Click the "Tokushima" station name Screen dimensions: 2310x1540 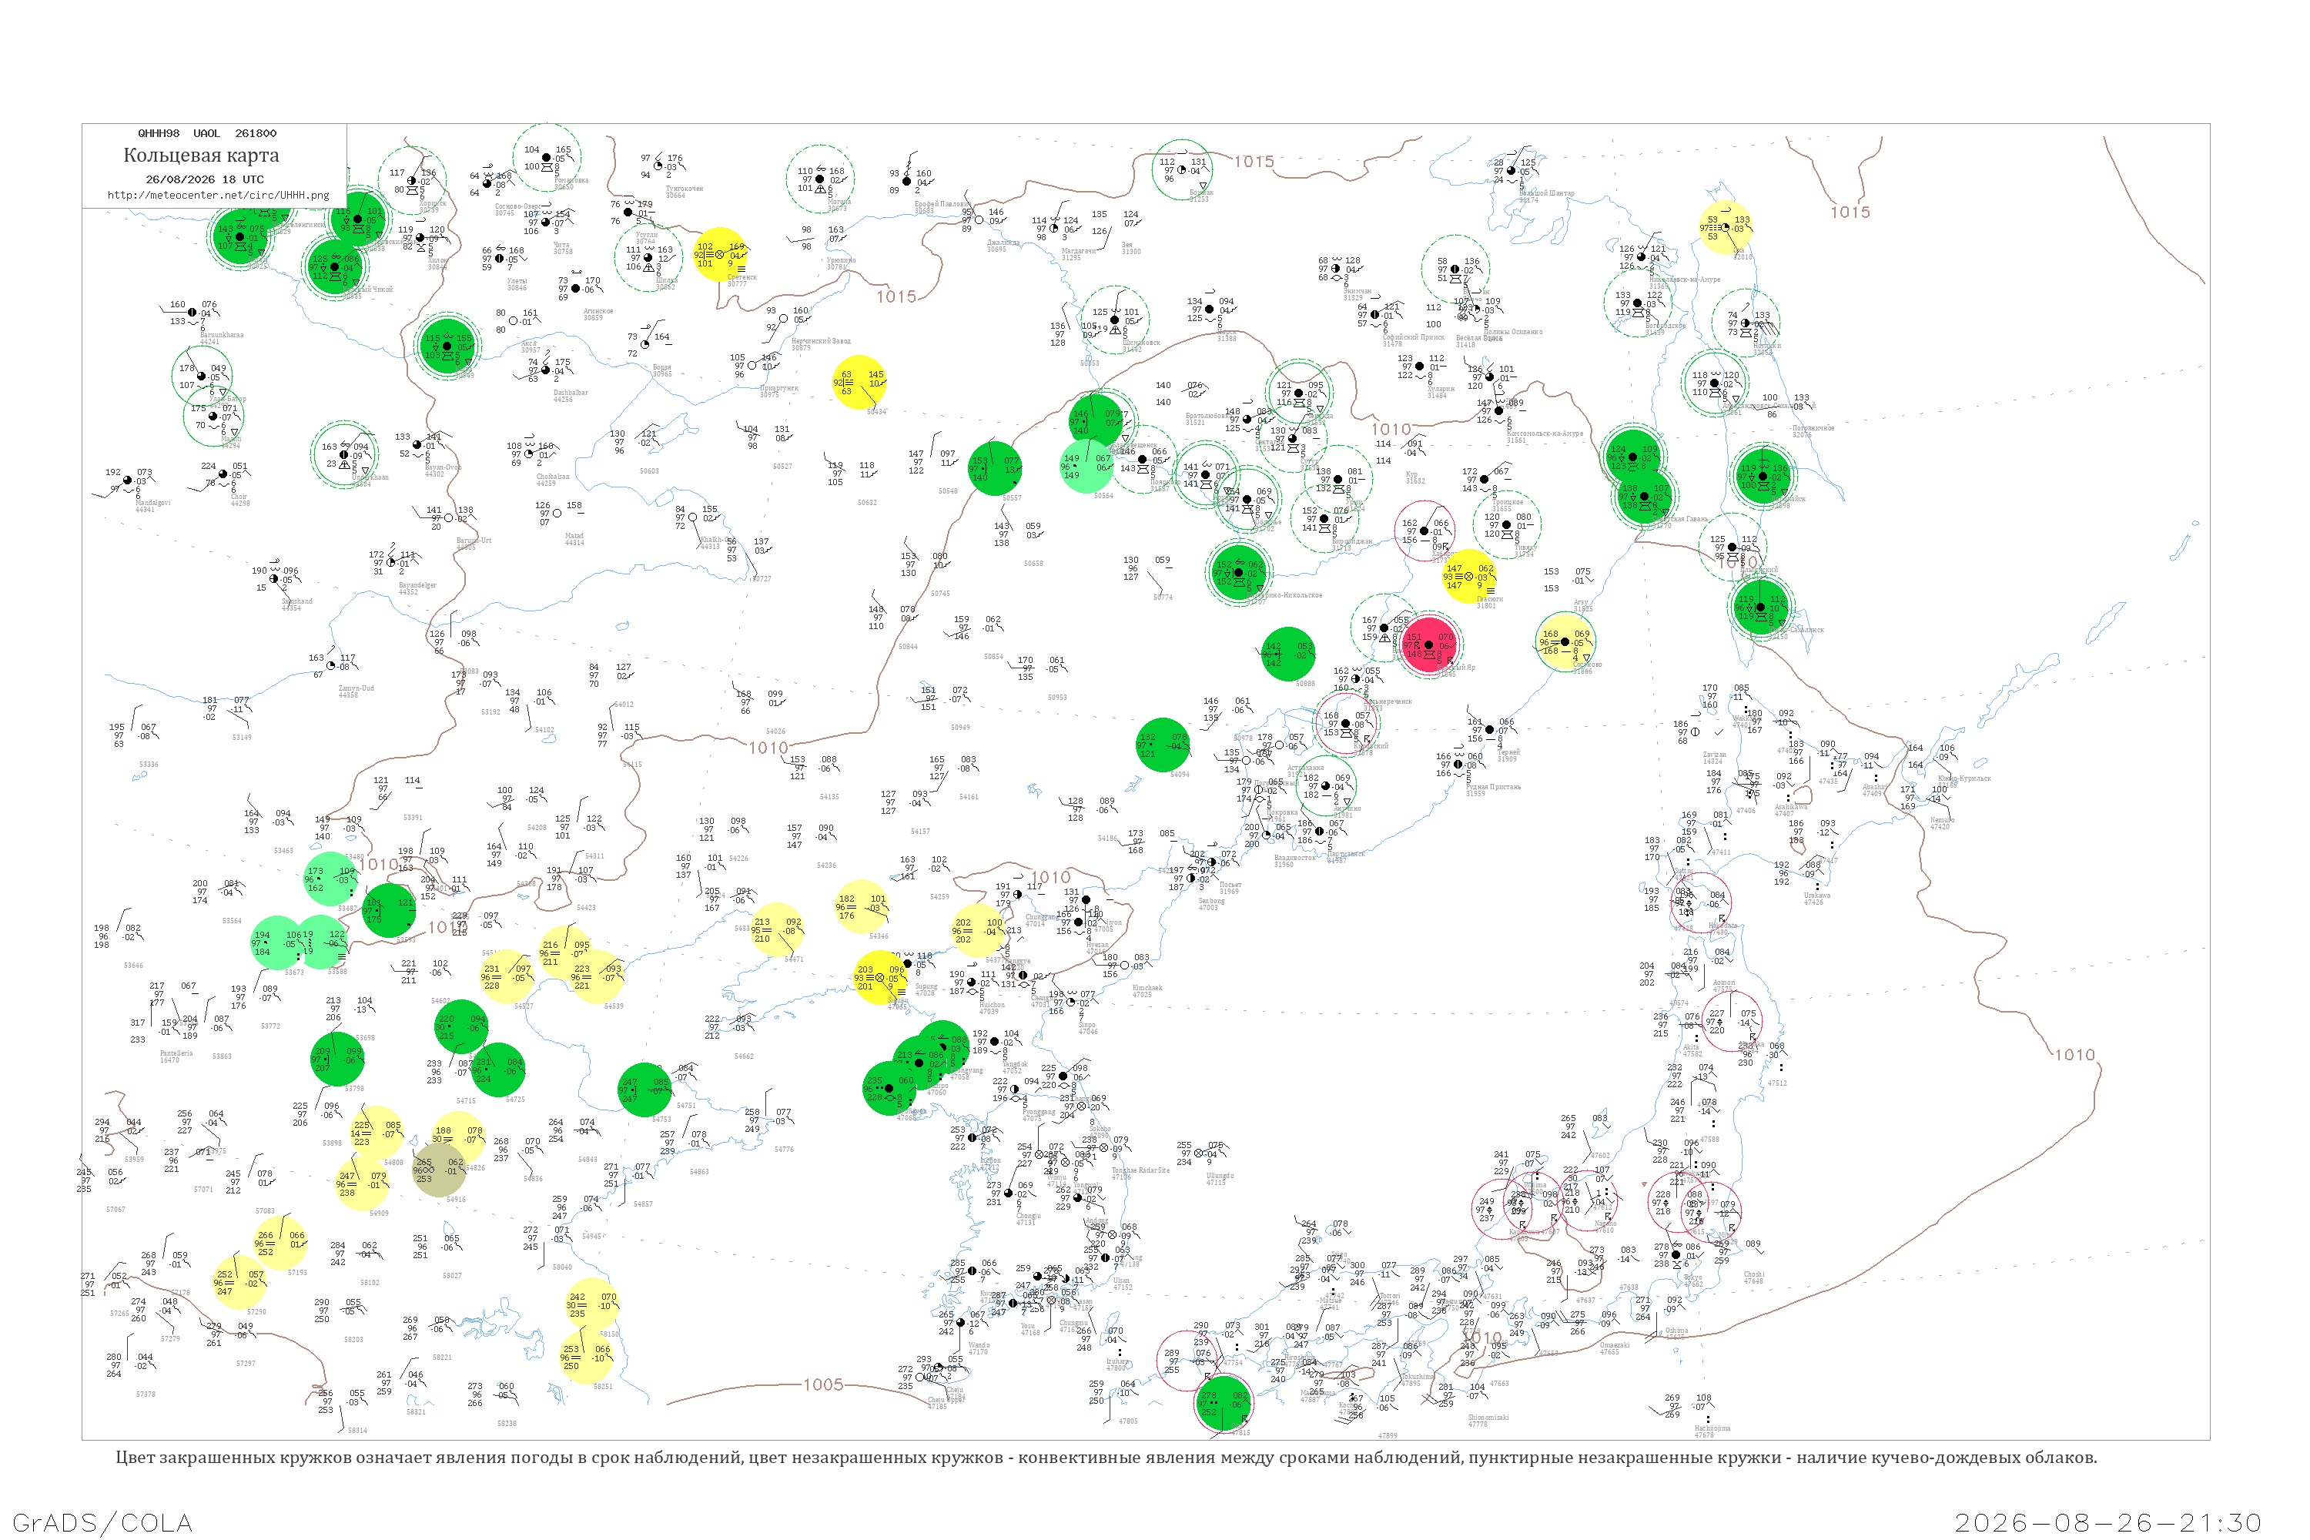pos(1418,1377)
